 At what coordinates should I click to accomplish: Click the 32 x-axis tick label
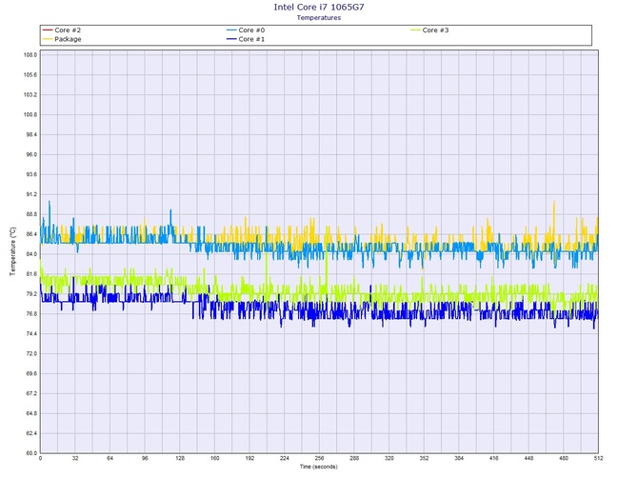75,458
